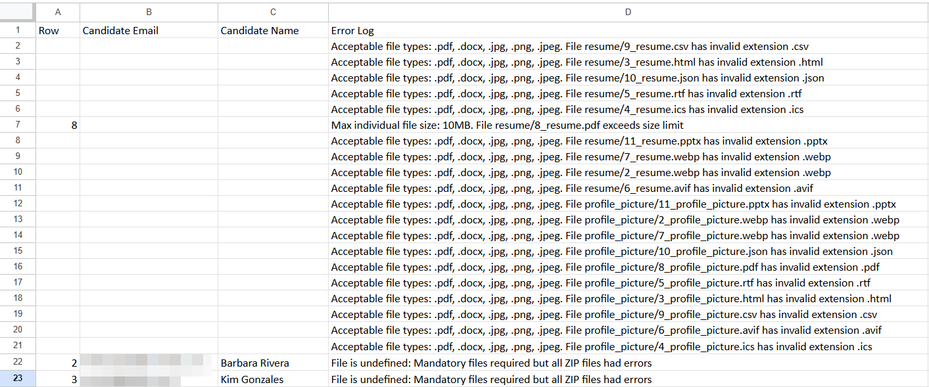The width and height of the screenshot is (929, 387).
Task: Click the select-all corner box
Action: tap(18, 12)
